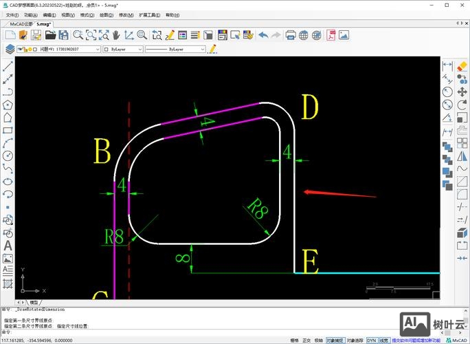Activate the Pan hand tool
This screenshot has height=344, width=470.
[x=115, y=35]
